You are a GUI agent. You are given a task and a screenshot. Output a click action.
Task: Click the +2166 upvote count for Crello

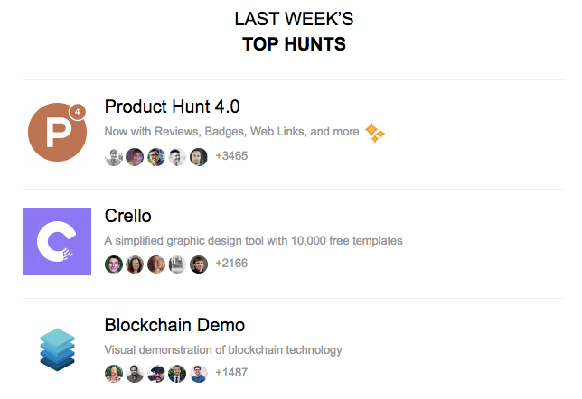click(x=231, y=264)
